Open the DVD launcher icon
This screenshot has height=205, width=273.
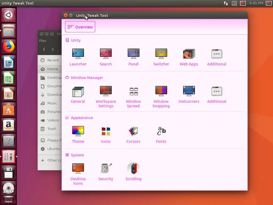pos(8,188)
